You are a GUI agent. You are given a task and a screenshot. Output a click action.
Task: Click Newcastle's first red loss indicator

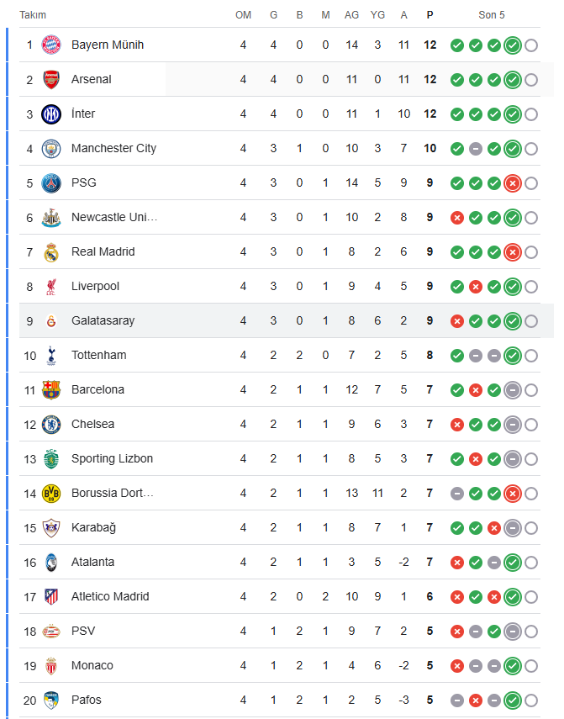[457, 218]
